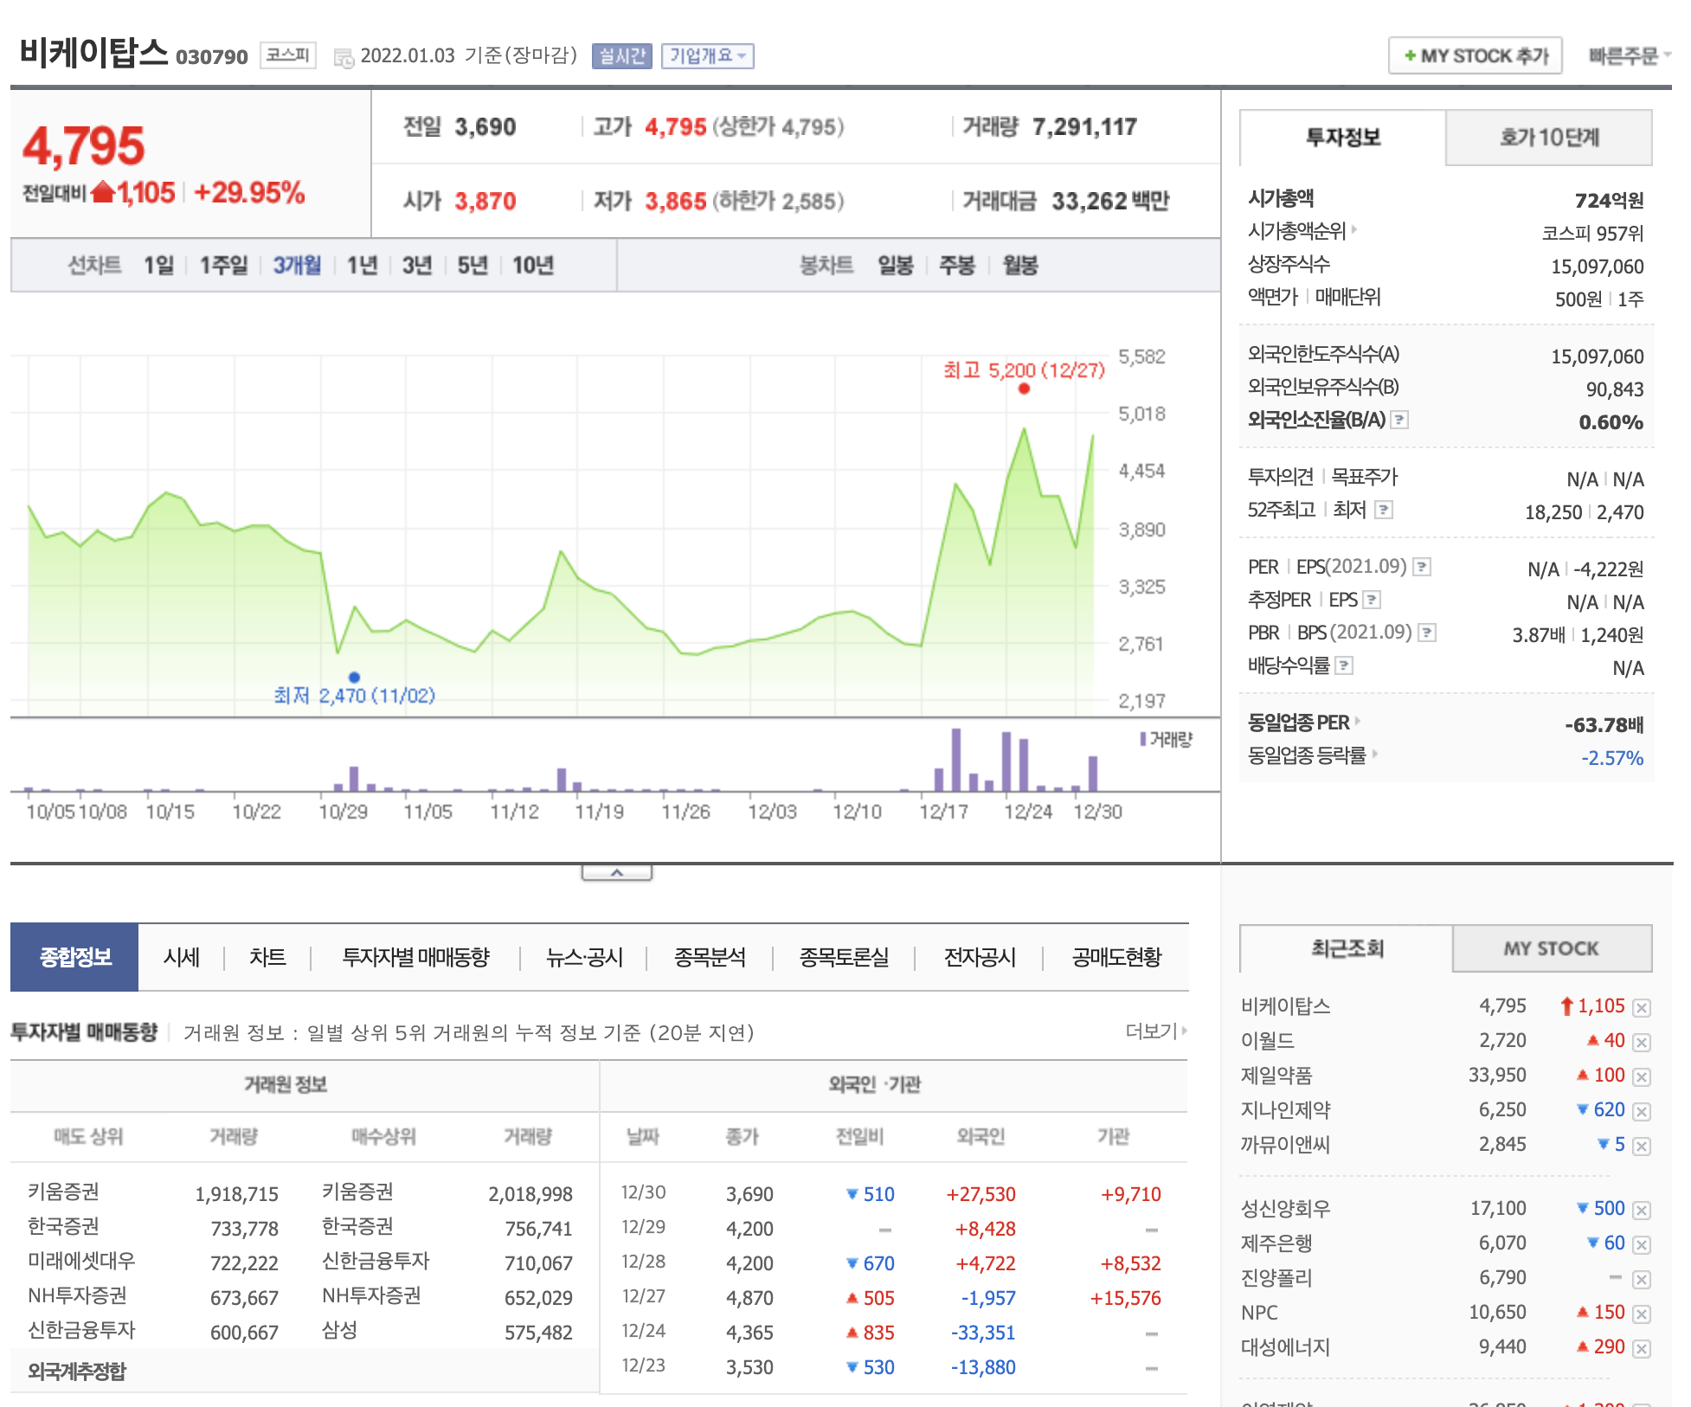Toggle the 실시간 real-time badge

pyautogui.click(x=621, y=56)
